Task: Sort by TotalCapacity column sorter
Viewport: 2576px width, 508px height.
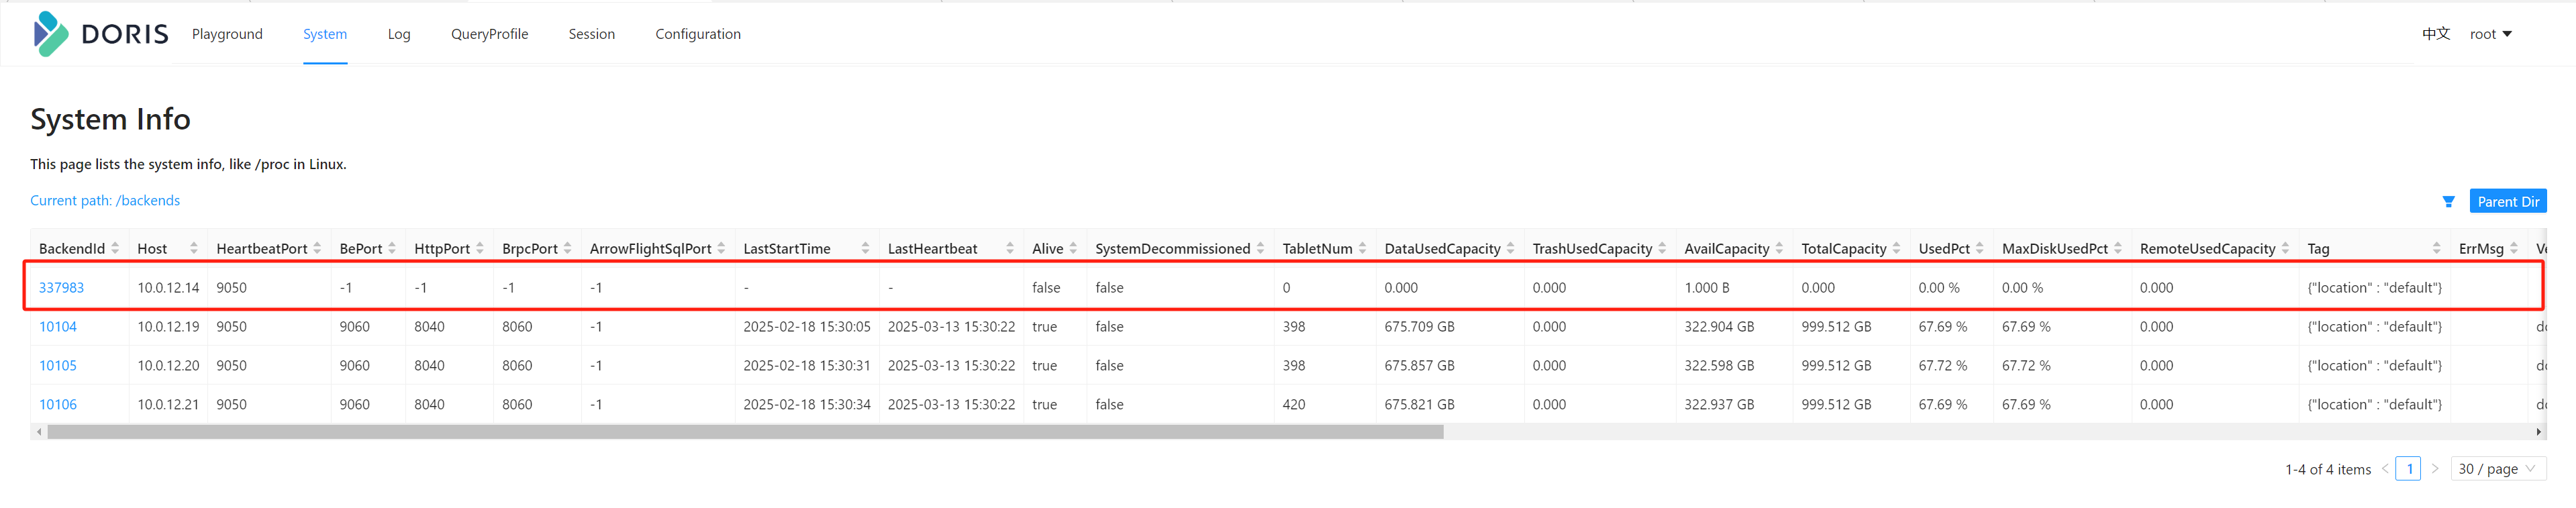Action: [x=1896, y=248]
